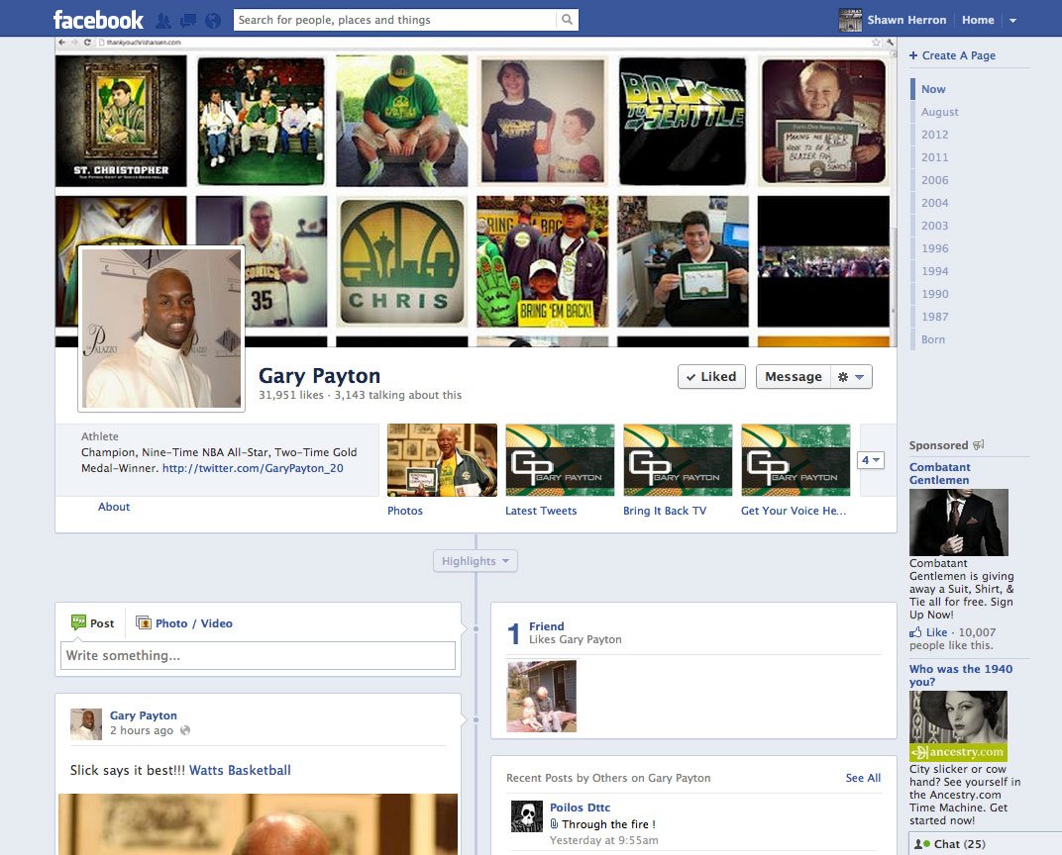Open Combatant Gentlemen ad title
Screen dimensions: 1062x855
tap(939, 473)
